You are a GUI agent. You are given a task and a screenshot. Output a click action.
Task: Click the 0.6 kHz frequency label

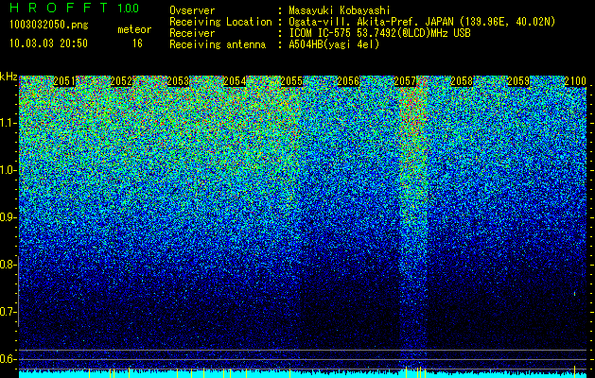click(8, 359)
